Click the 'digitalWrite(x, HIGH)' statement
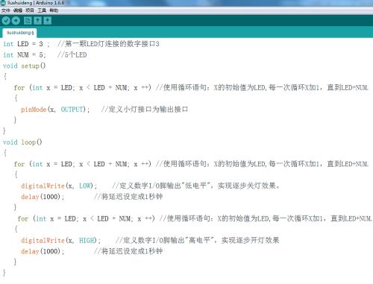373x284 pixels. coord(60,240)
